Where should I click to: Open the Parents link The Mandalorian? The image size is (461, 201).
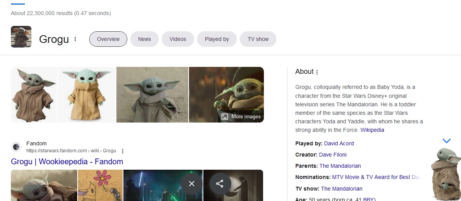[340, 166]
